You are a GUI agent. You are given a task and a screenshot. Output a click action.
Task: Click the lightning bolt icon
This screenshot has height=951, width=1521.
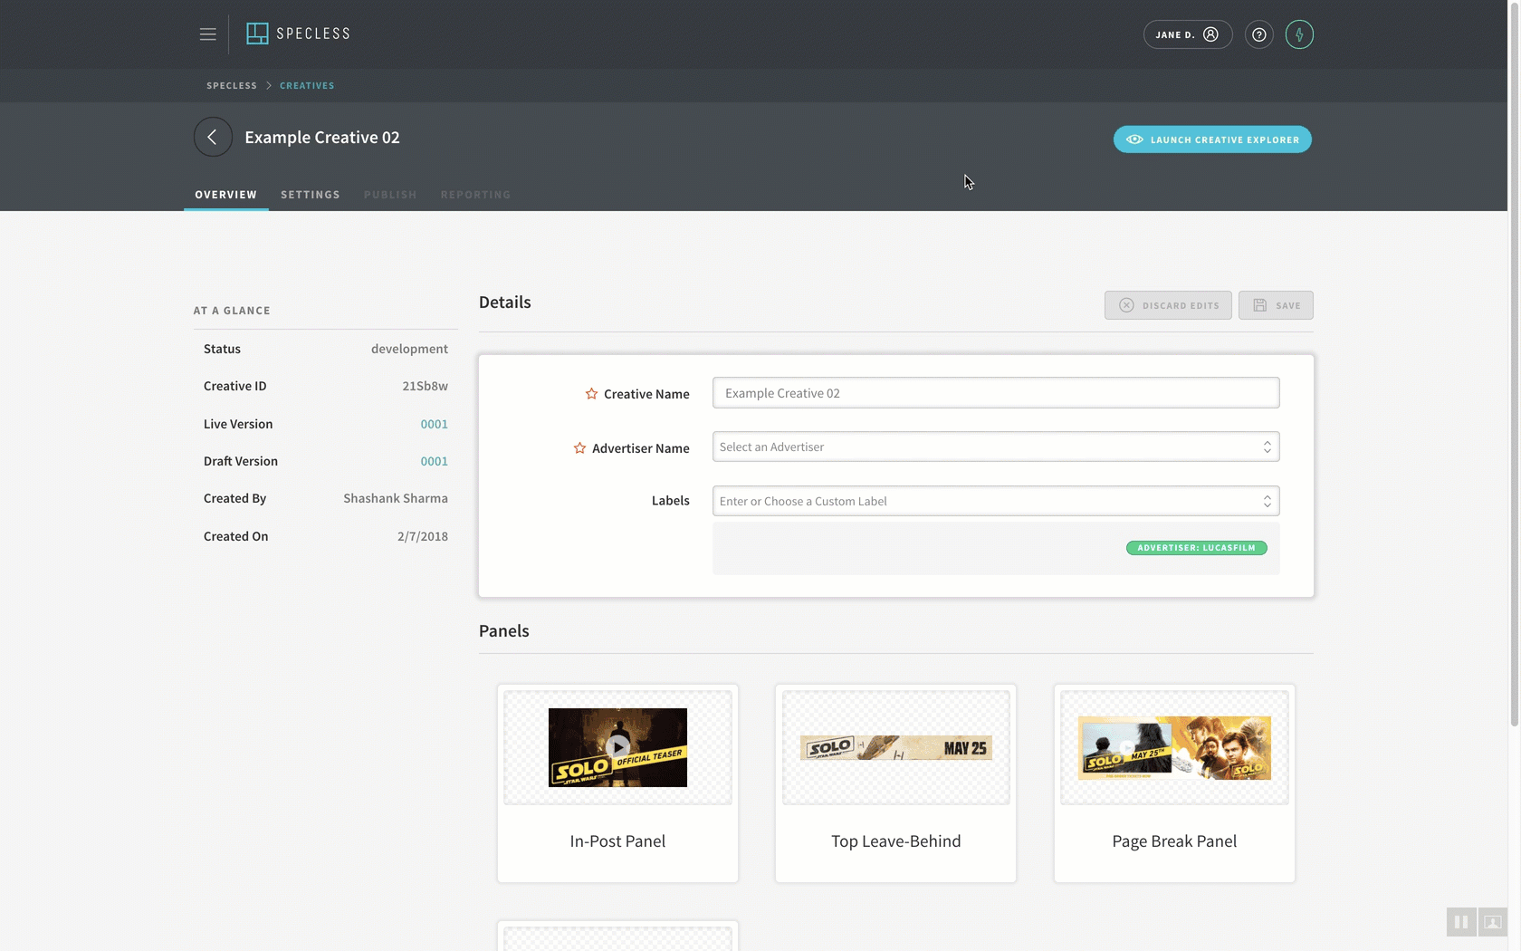pyautogui.click(x=1299, y=34)
